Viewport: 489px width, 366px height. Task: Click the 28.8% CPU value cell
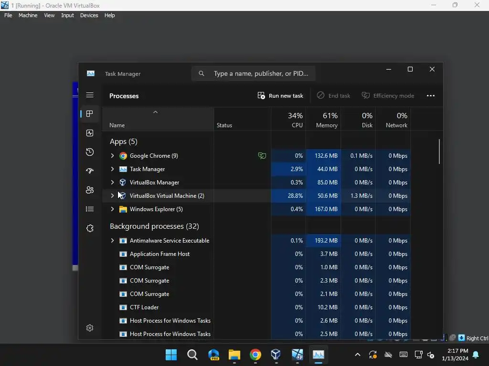point(288,196)
